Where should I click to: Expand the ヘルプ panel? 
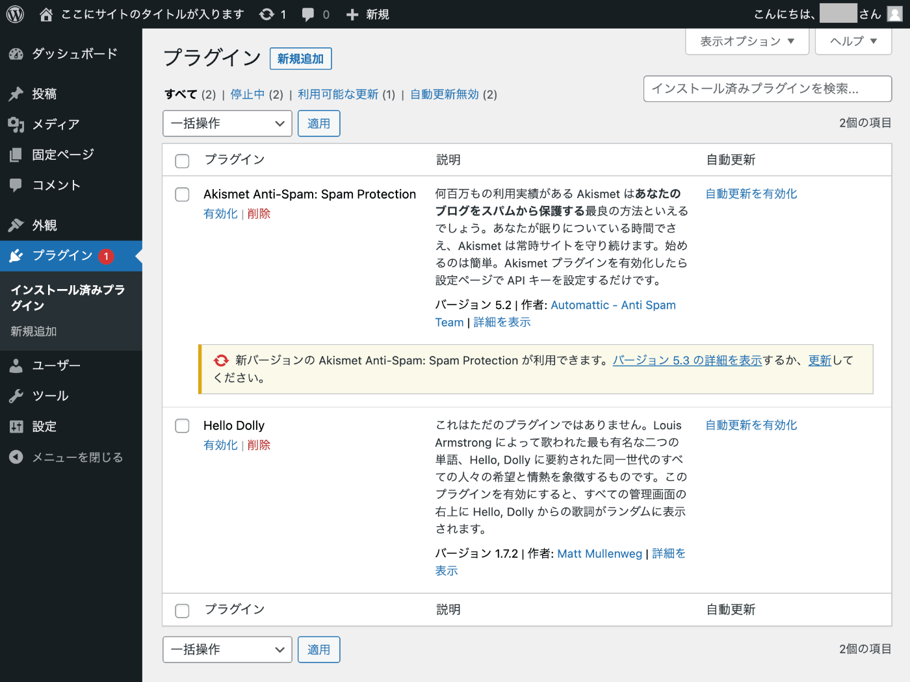(853, 41)
